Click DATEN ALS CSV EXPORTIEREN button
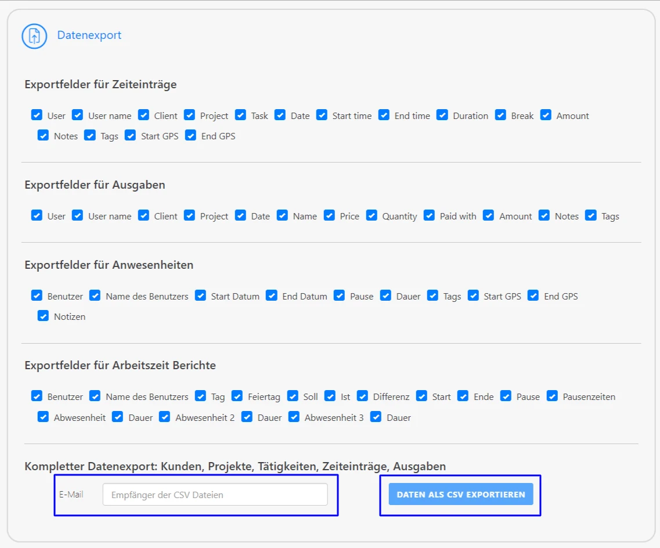660x548 pixels. [460, 494]
